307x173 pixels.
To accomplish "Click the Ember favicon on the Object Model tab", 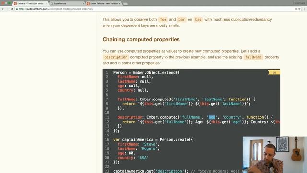I will [x=15, y=3].
